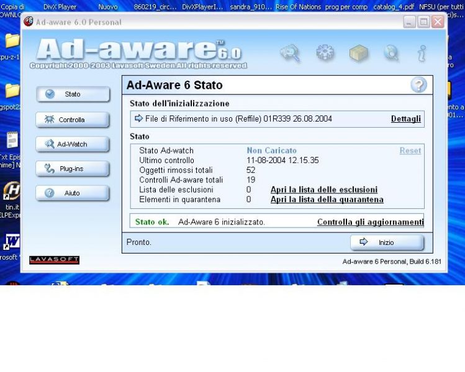Select the Microsoft Word desktop shortcut
The height and width of the screenshot is (372, 465).
12,242
